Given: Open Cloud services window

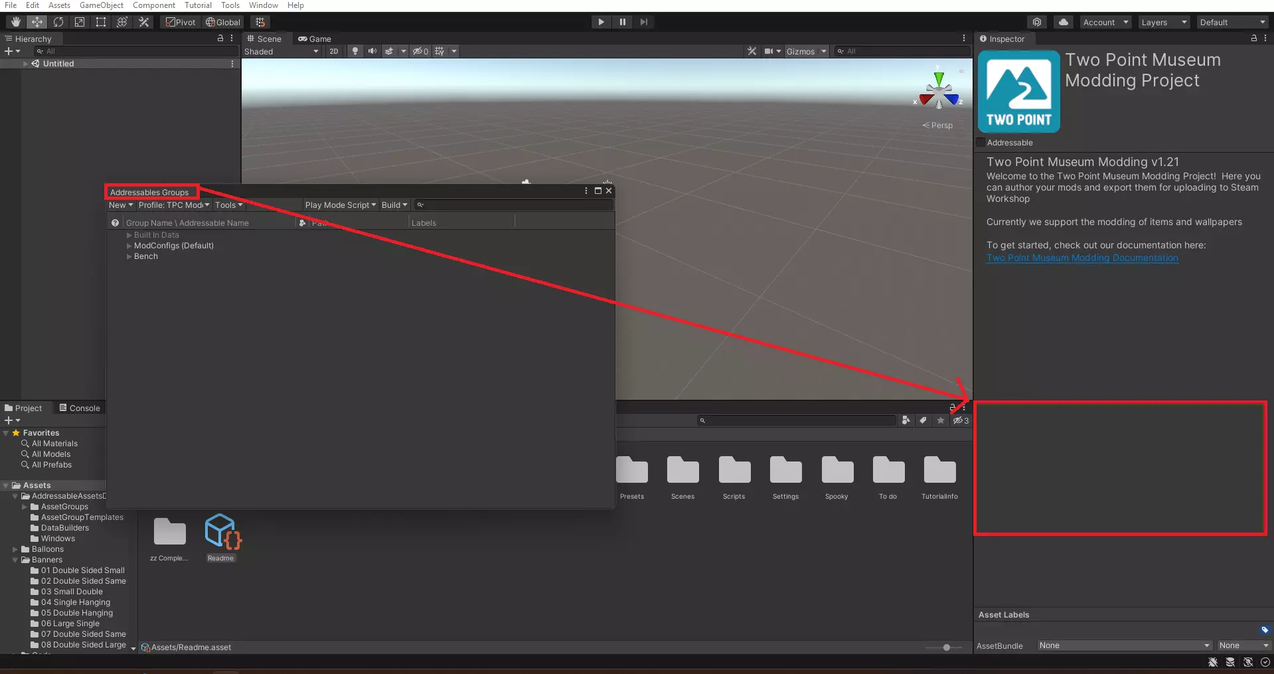Looking at the screenshot, I should tap(1064, 22).
